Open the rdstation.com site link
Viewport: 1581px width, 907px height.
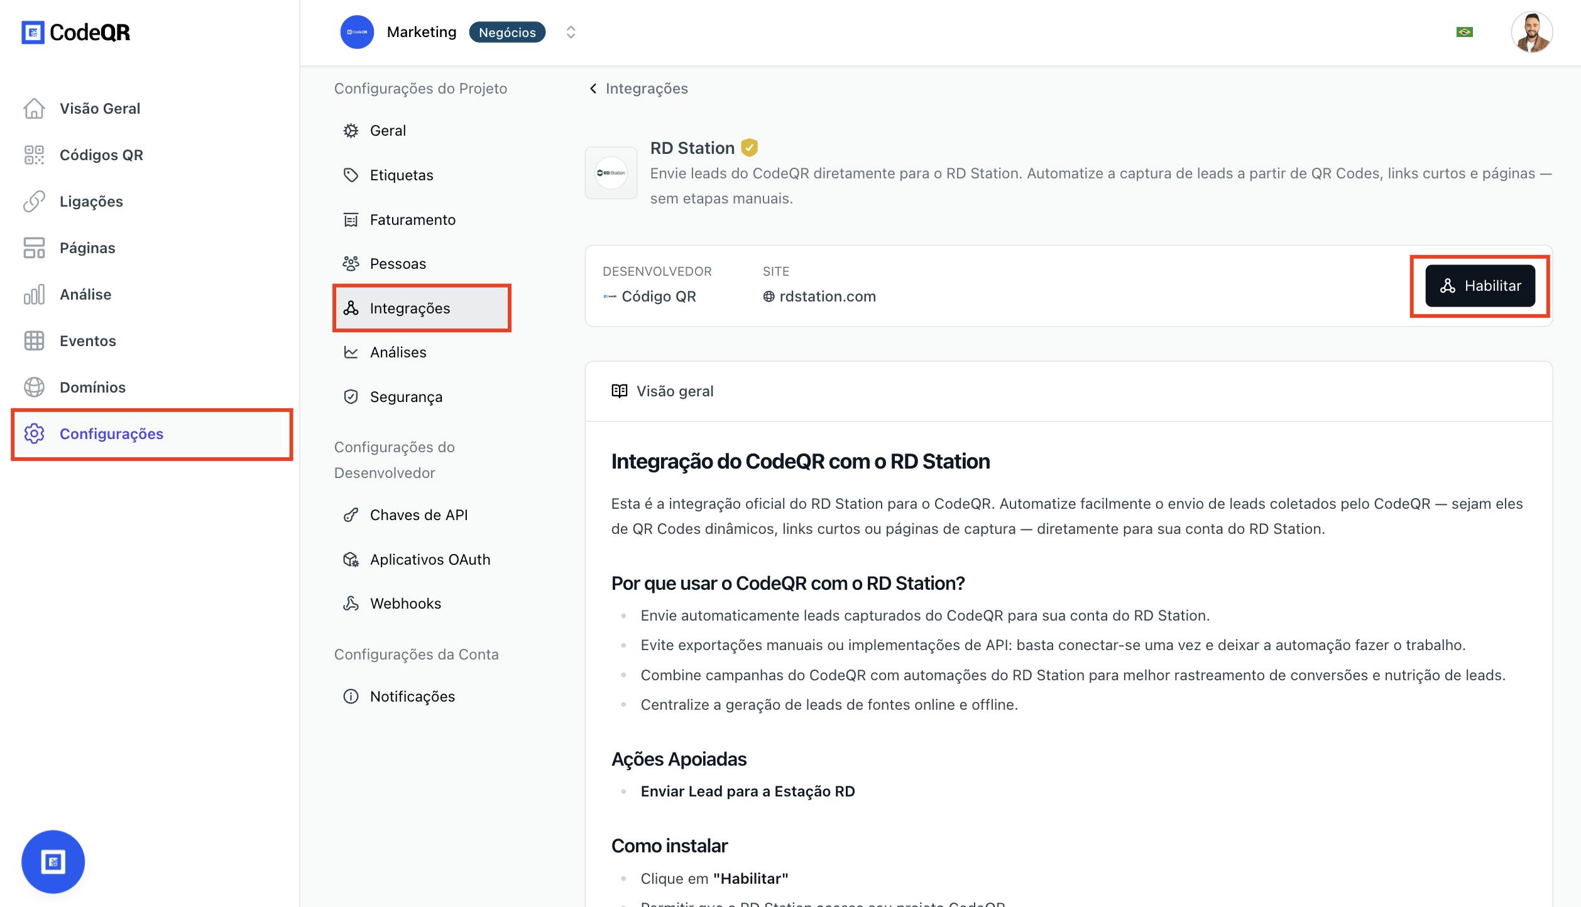819,296
